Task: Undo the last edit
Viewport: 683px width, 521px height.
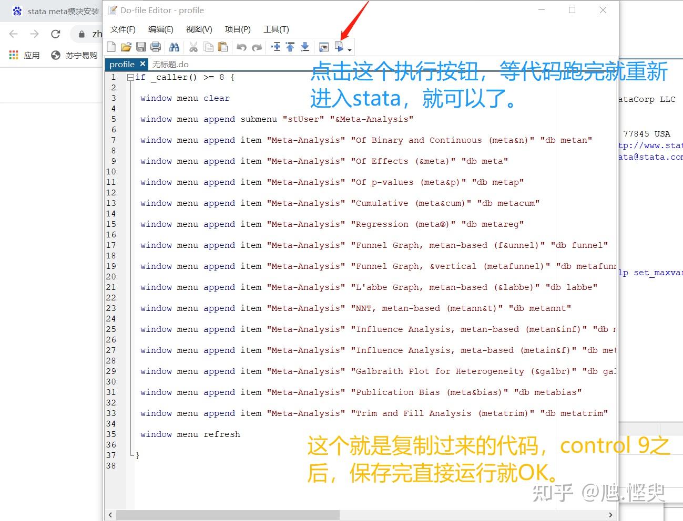Action: 242,47
